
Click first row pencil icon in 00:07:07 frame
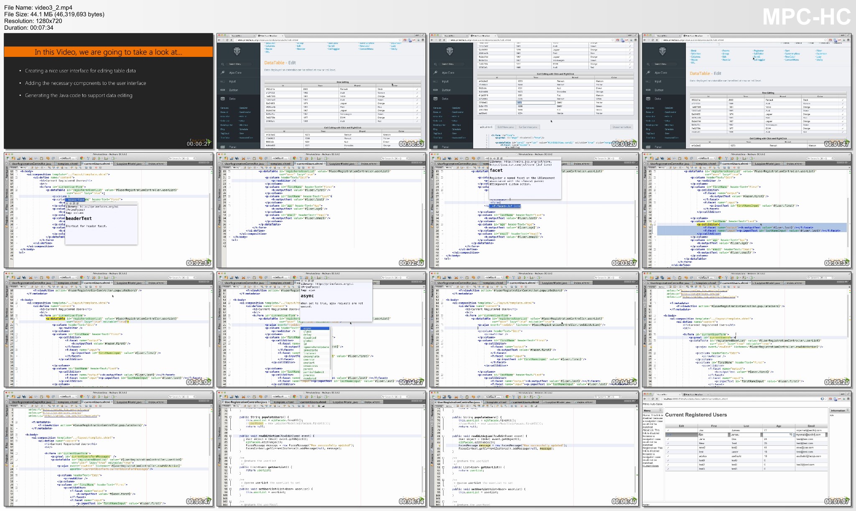click(x=667, y=430)
